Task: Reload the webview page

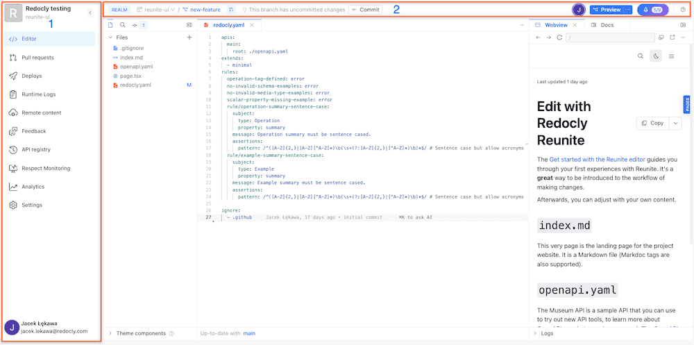Action: coord(559,37)
